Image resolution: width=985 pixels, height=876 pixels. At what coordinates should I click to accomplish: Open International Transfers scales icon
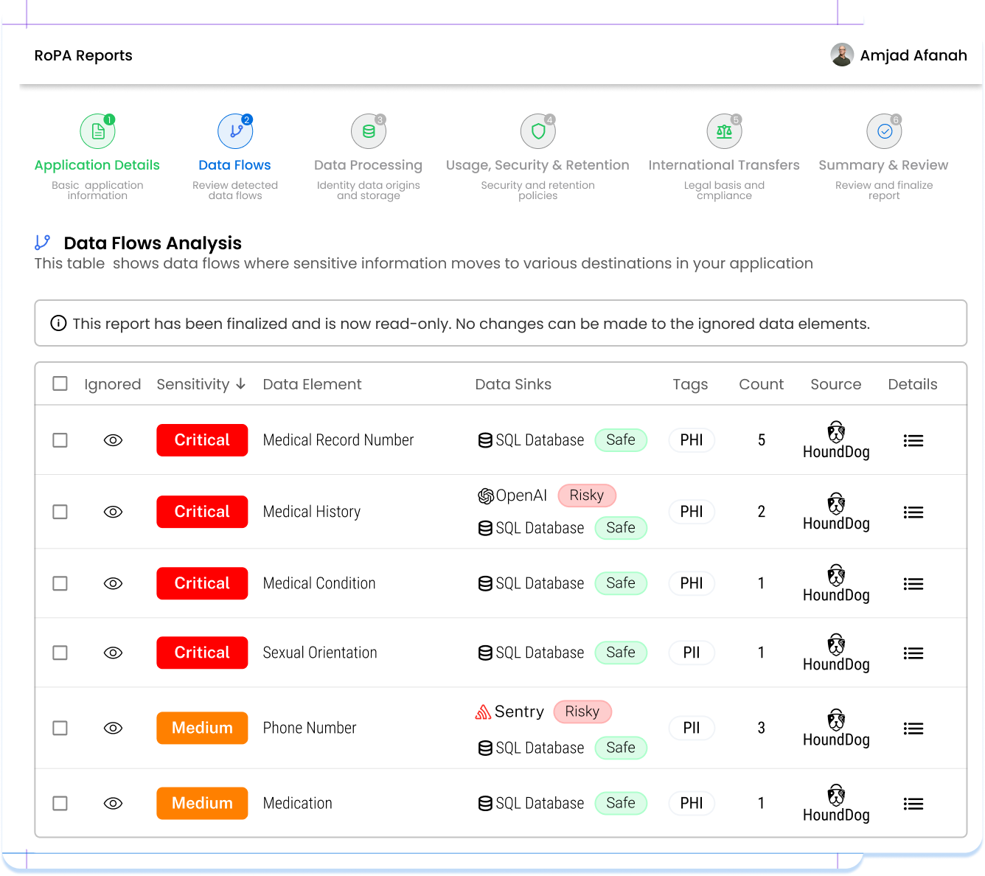click(x=724, y=132)
